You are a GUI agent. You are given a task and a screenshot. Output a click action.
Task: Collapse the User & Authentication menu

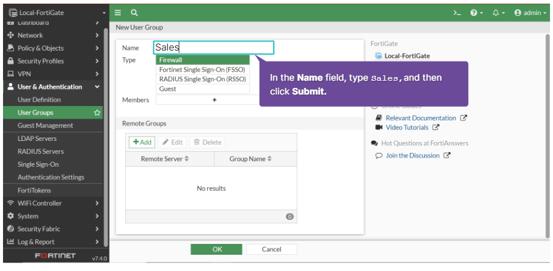(x=53, y=87)
